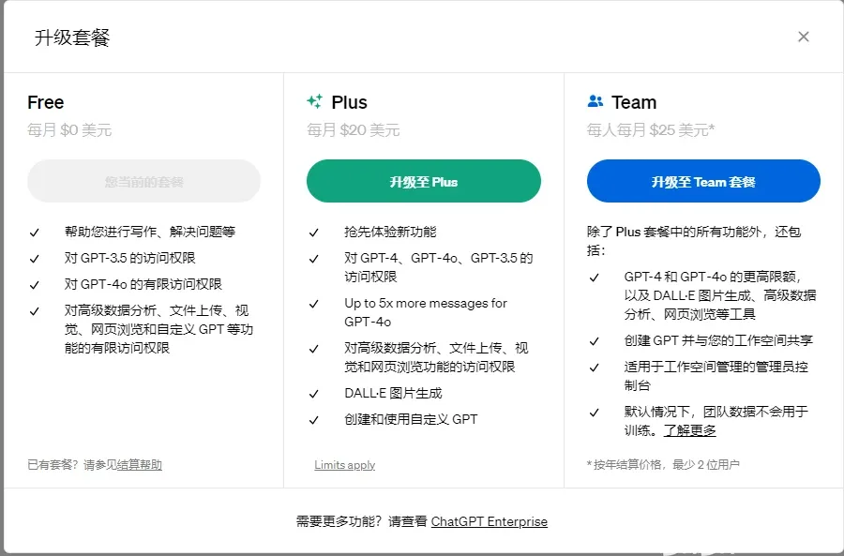Select the Free plan heading
The image size is (844, 556).
tap(45, 102)
